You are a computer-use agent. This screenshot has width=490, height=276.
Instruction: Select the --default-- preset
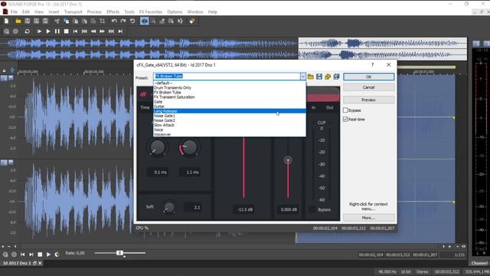(230, 83)
